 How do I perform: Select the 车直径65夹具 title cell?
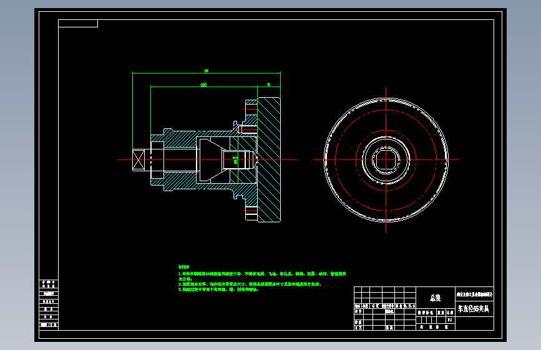click(474, 309)
